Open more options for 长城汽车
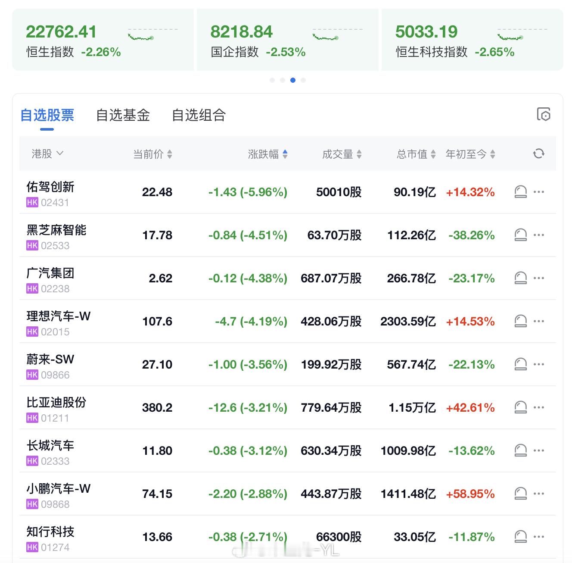This screenshot has height=563, width=572. pyautogui.click(x=539, y=450)
